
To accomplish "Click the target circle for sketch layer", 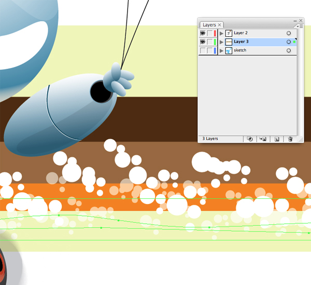I will [289, 50].
